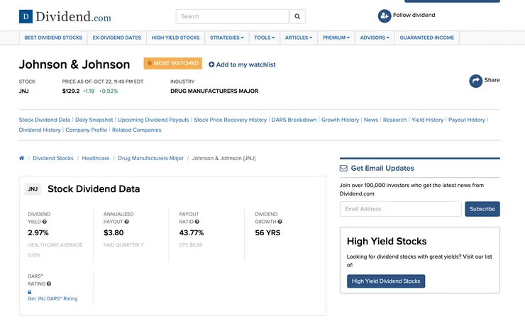The height and width of the screenshot is (321, 525).
Task: Open the Best Dividend Stocks tab
Action: [53, 38]
